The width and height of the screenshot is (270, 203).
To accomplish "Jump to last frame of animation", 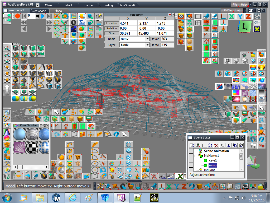I will pos(49,16).
